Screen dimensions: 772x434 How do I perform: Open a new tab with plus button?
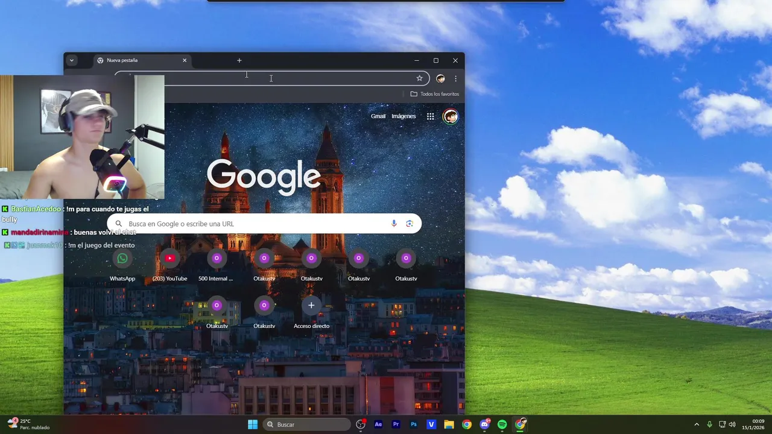(239, 60)
